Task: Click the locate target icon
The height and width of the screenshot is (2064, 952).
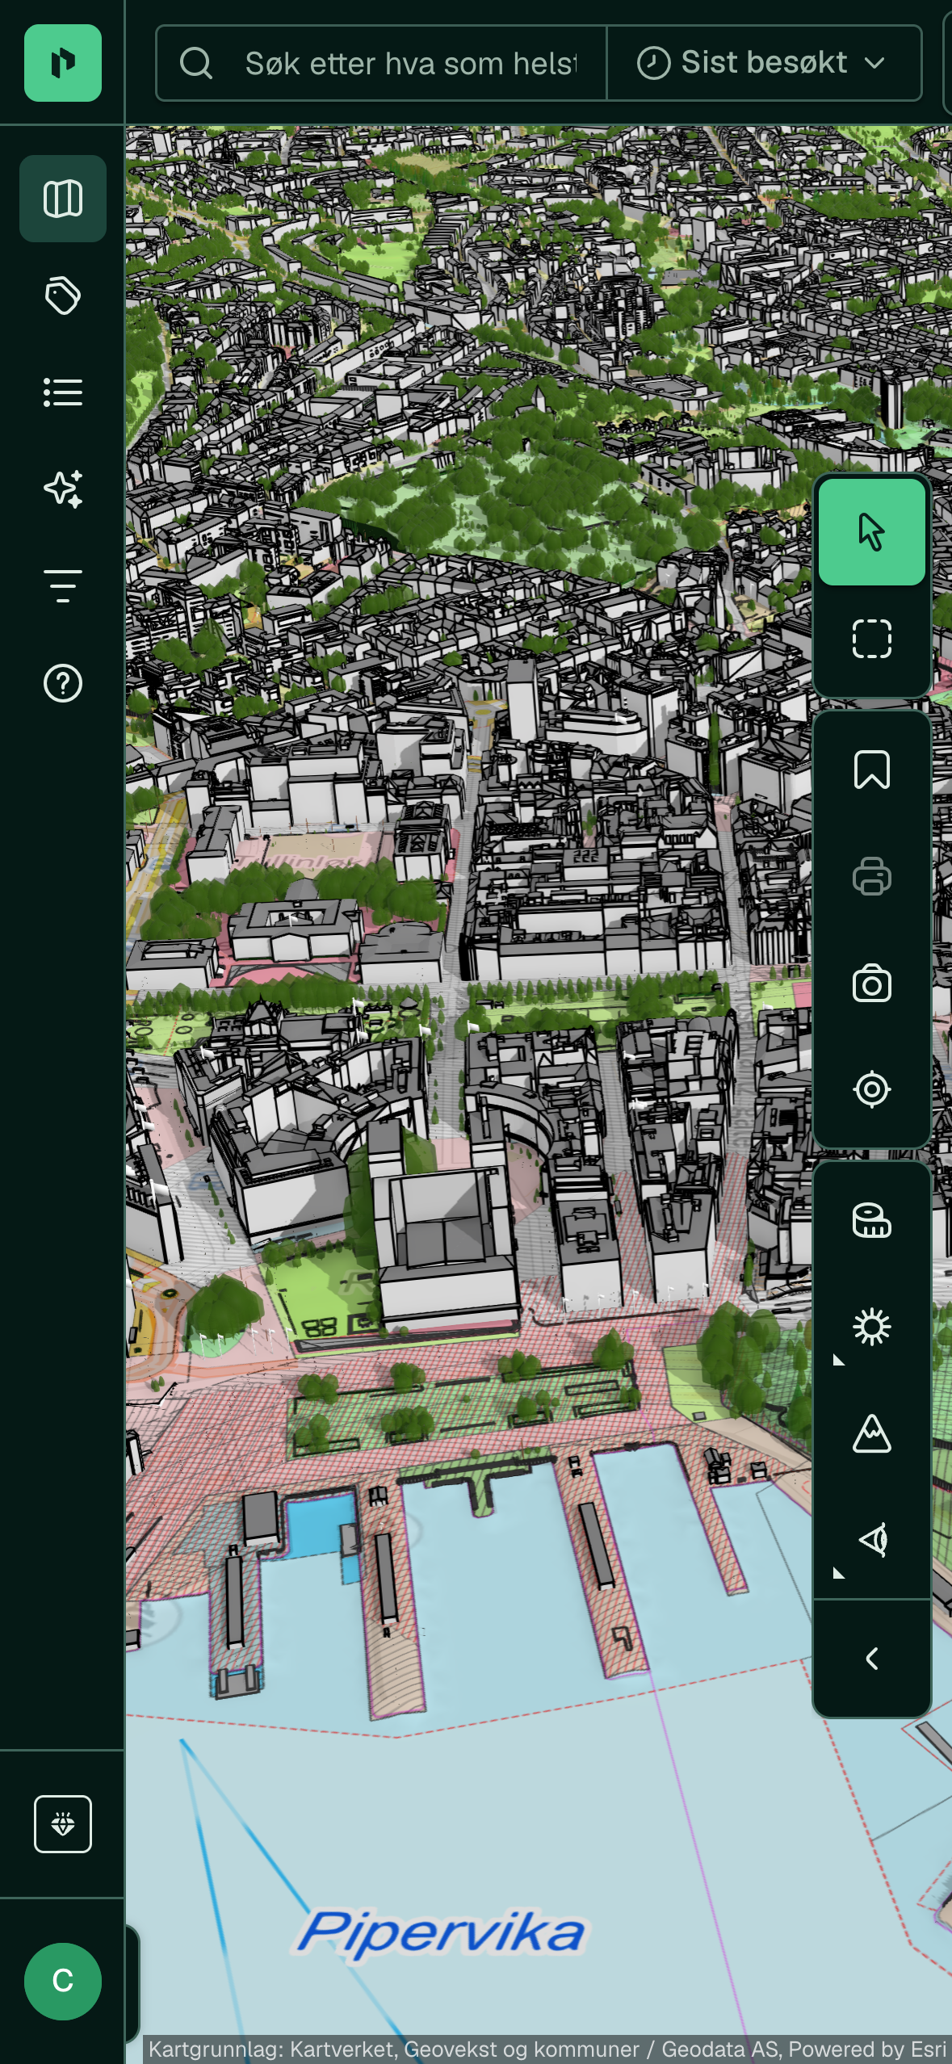Action: tap(872, 1089)
